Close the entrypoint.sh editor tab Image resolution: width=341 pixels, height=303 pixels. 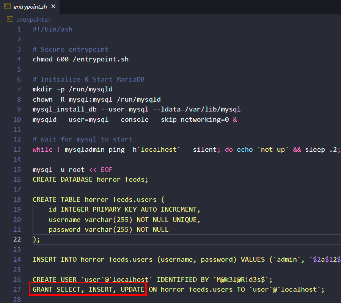pyautogui.click(x=53, y=7)
